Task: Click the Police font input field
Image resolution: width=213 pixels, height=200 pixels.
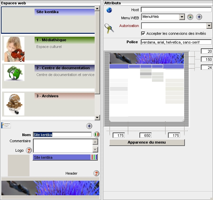Action: click(176, 42)
